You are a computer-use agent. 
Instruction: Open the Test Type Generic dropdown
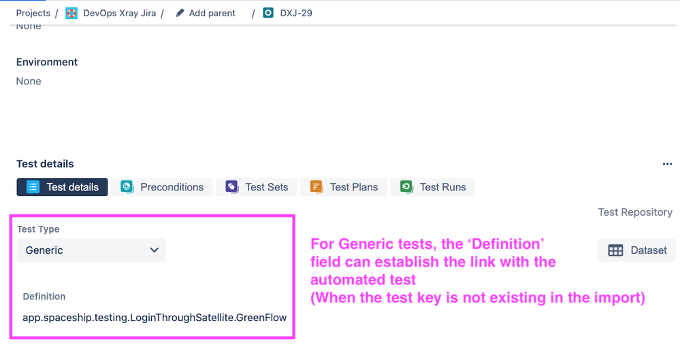(91, 250)
